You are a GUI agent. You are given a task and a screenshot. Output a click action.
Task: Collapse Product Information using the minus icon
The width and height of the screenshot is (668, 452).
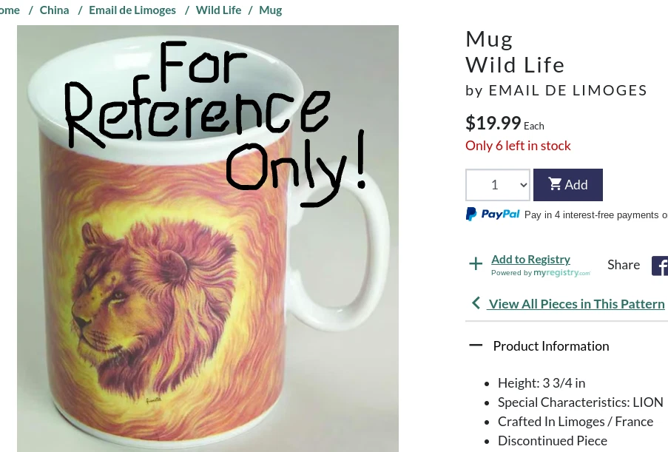[476, 345]
